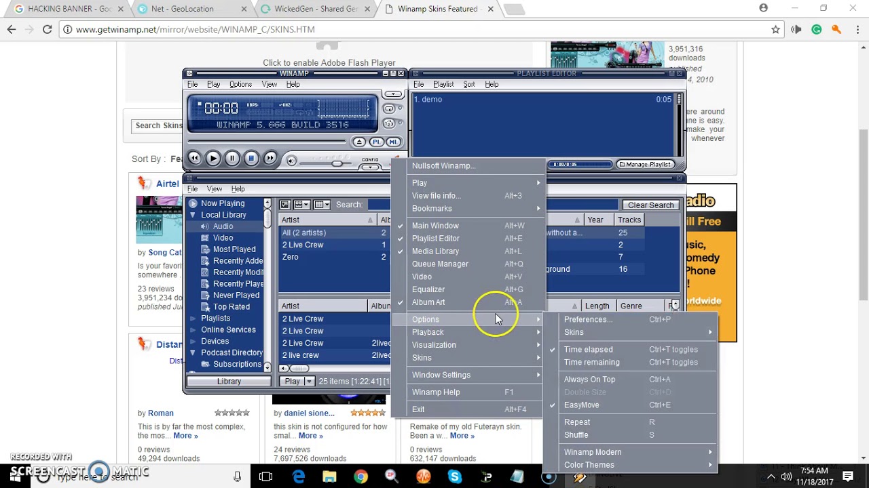Click the Eject/open file button in Winamp
The width and height of the screenshot is (869, 488).
point(359,142)
